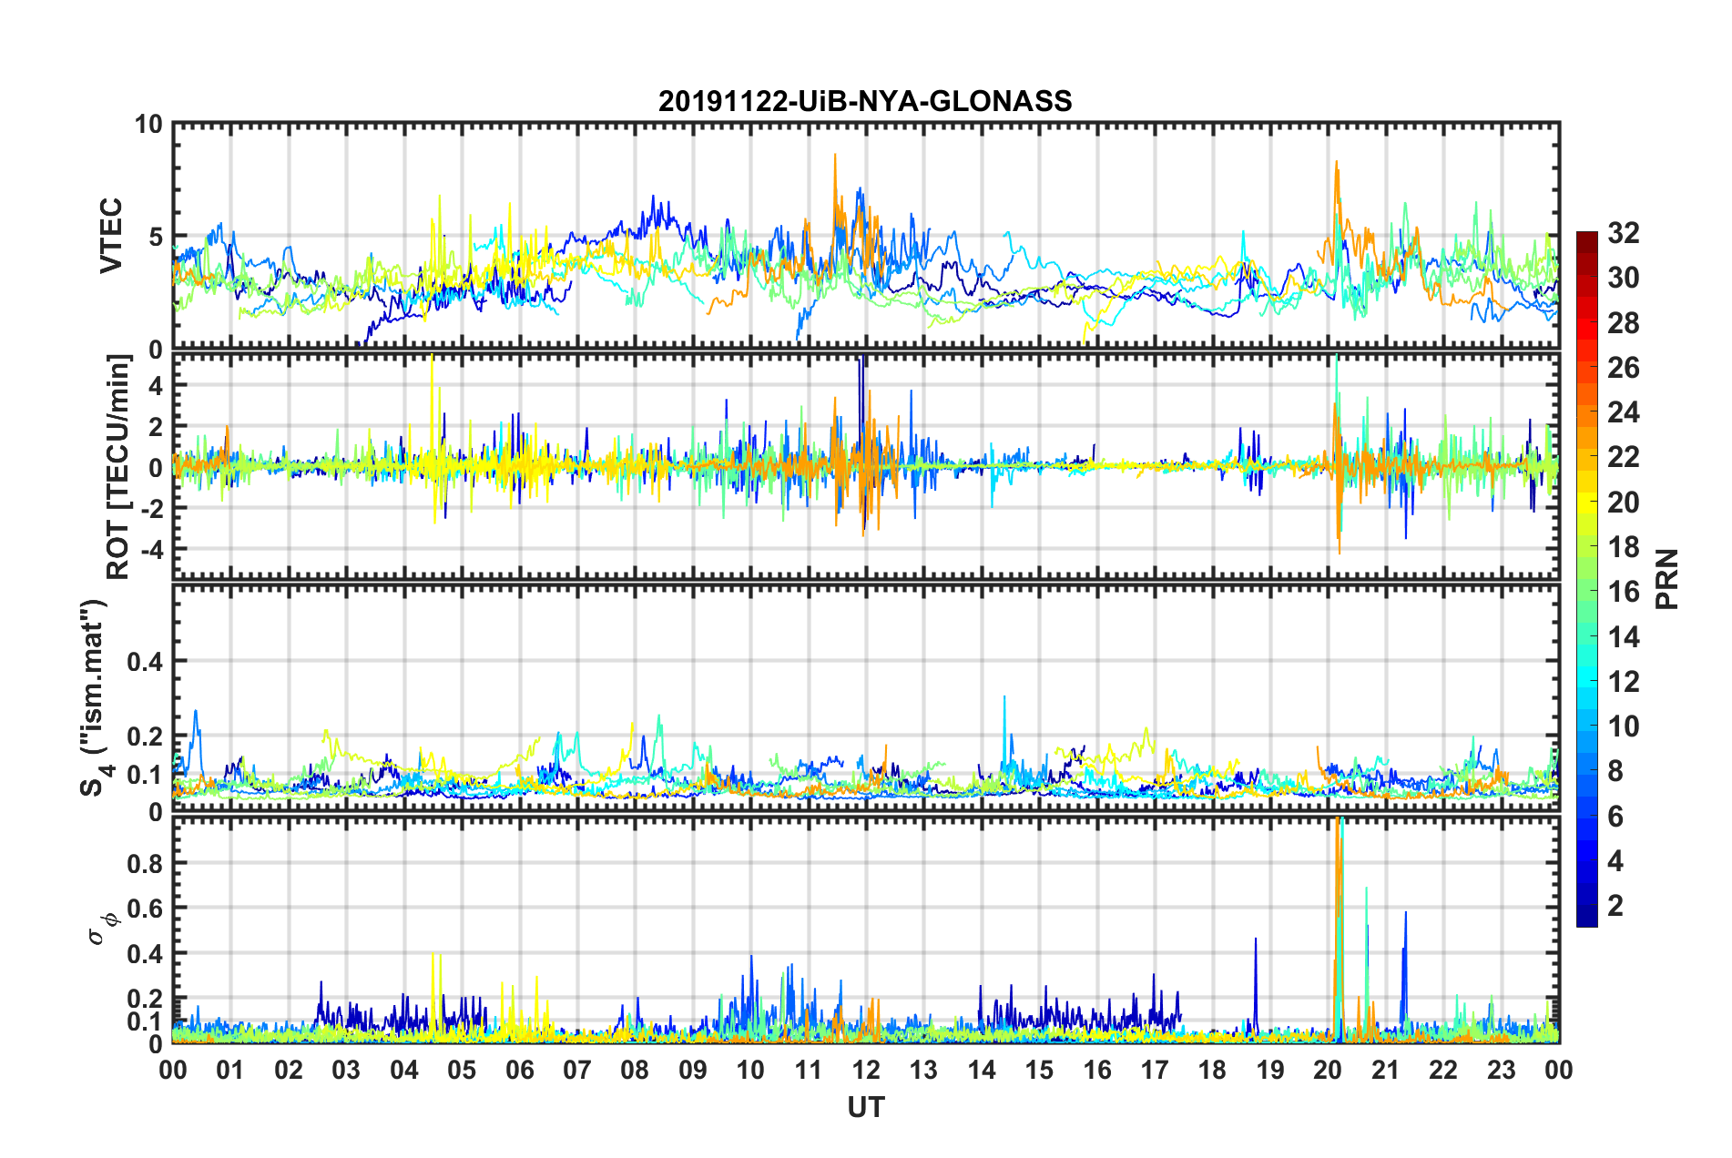Click the ROT [TECU/min] axis label
The height and width of the screenshot is (1158, 1732).
coord(118,467)
